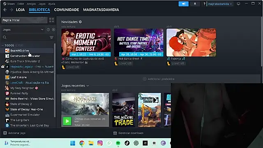Collapse the TODOS game list
The image size is (263, 148).
pos(2,46)
